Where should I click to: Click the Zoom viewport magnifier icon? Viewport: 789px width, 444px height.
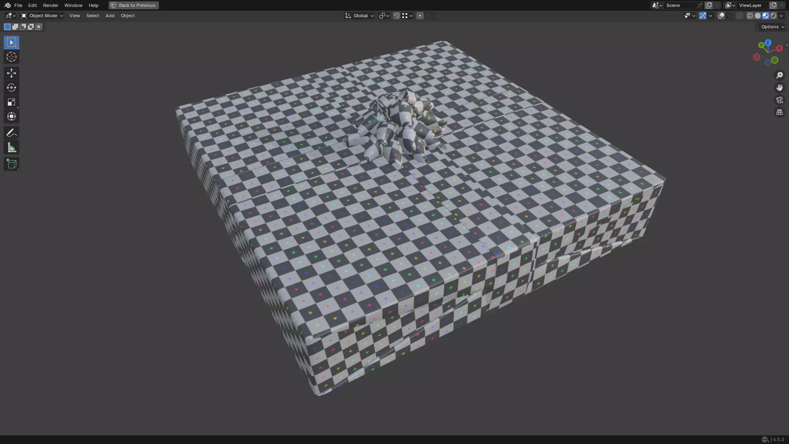click(780, 75)
